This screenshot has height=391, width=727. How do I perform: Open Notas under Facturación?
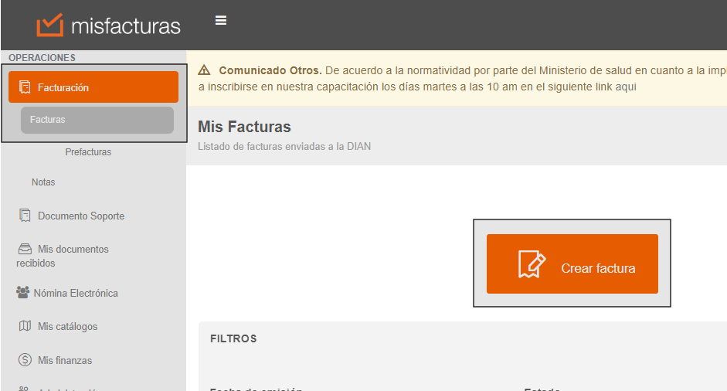click(x=43, y=182)
